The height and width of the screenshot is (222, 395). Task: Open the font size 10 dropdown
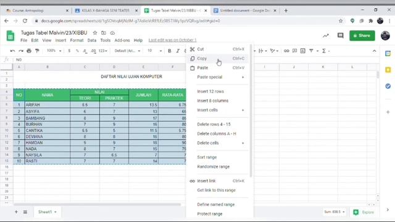point(154,51)
